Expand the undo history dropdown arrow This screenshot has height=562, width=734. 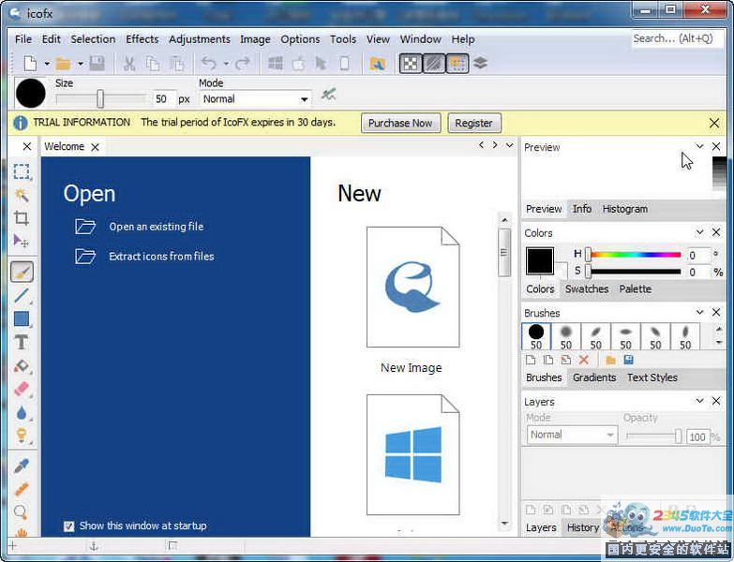226,64
